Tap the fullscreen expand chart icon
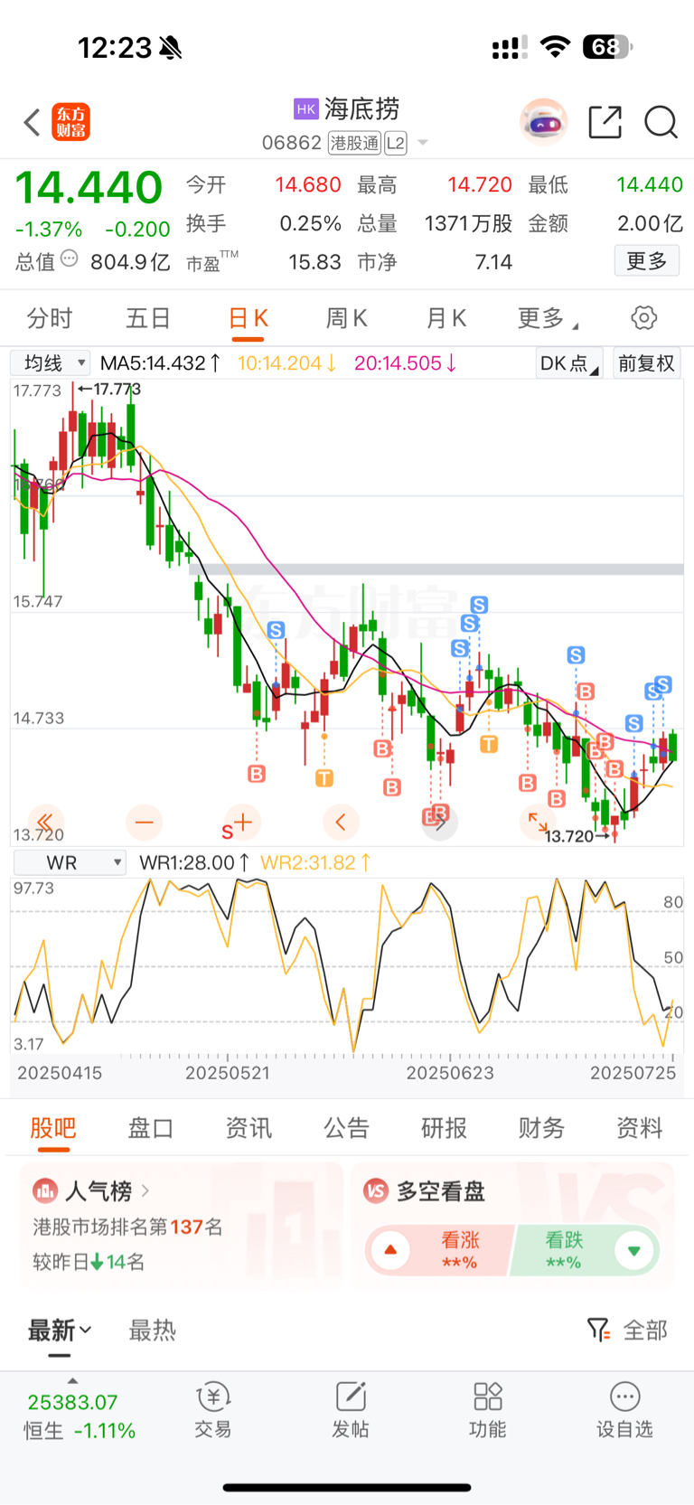This screenshot has height=1505, width=694. (x=538, y=822)
